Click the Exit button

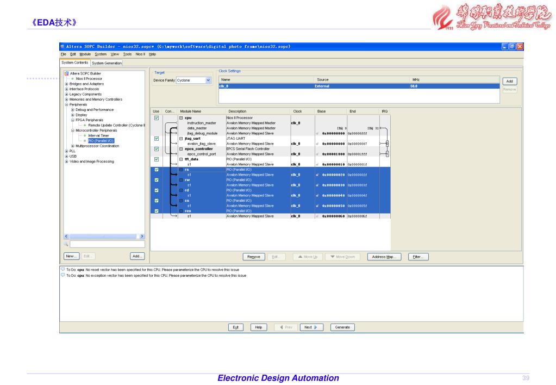click(236, 327)
